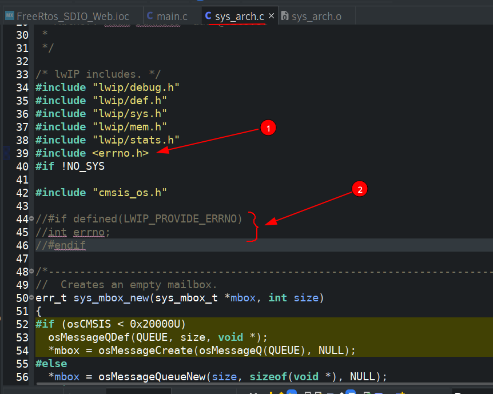Click the '#include "lwip/debug.h"' line
493x394 pixels.
click(x=107, y=87)
